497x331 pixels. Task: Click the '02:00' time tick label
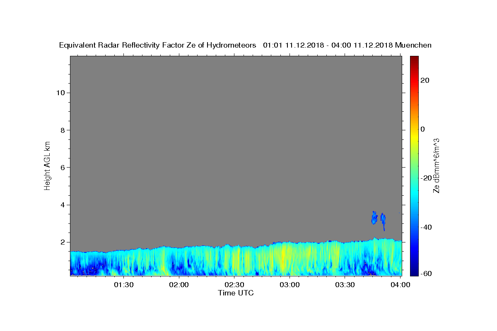[x=179, y=285]
